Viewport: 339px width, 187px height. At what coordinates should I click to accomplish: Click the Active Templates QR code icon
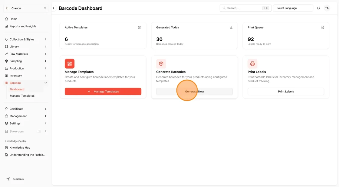(x=140, y=27)
